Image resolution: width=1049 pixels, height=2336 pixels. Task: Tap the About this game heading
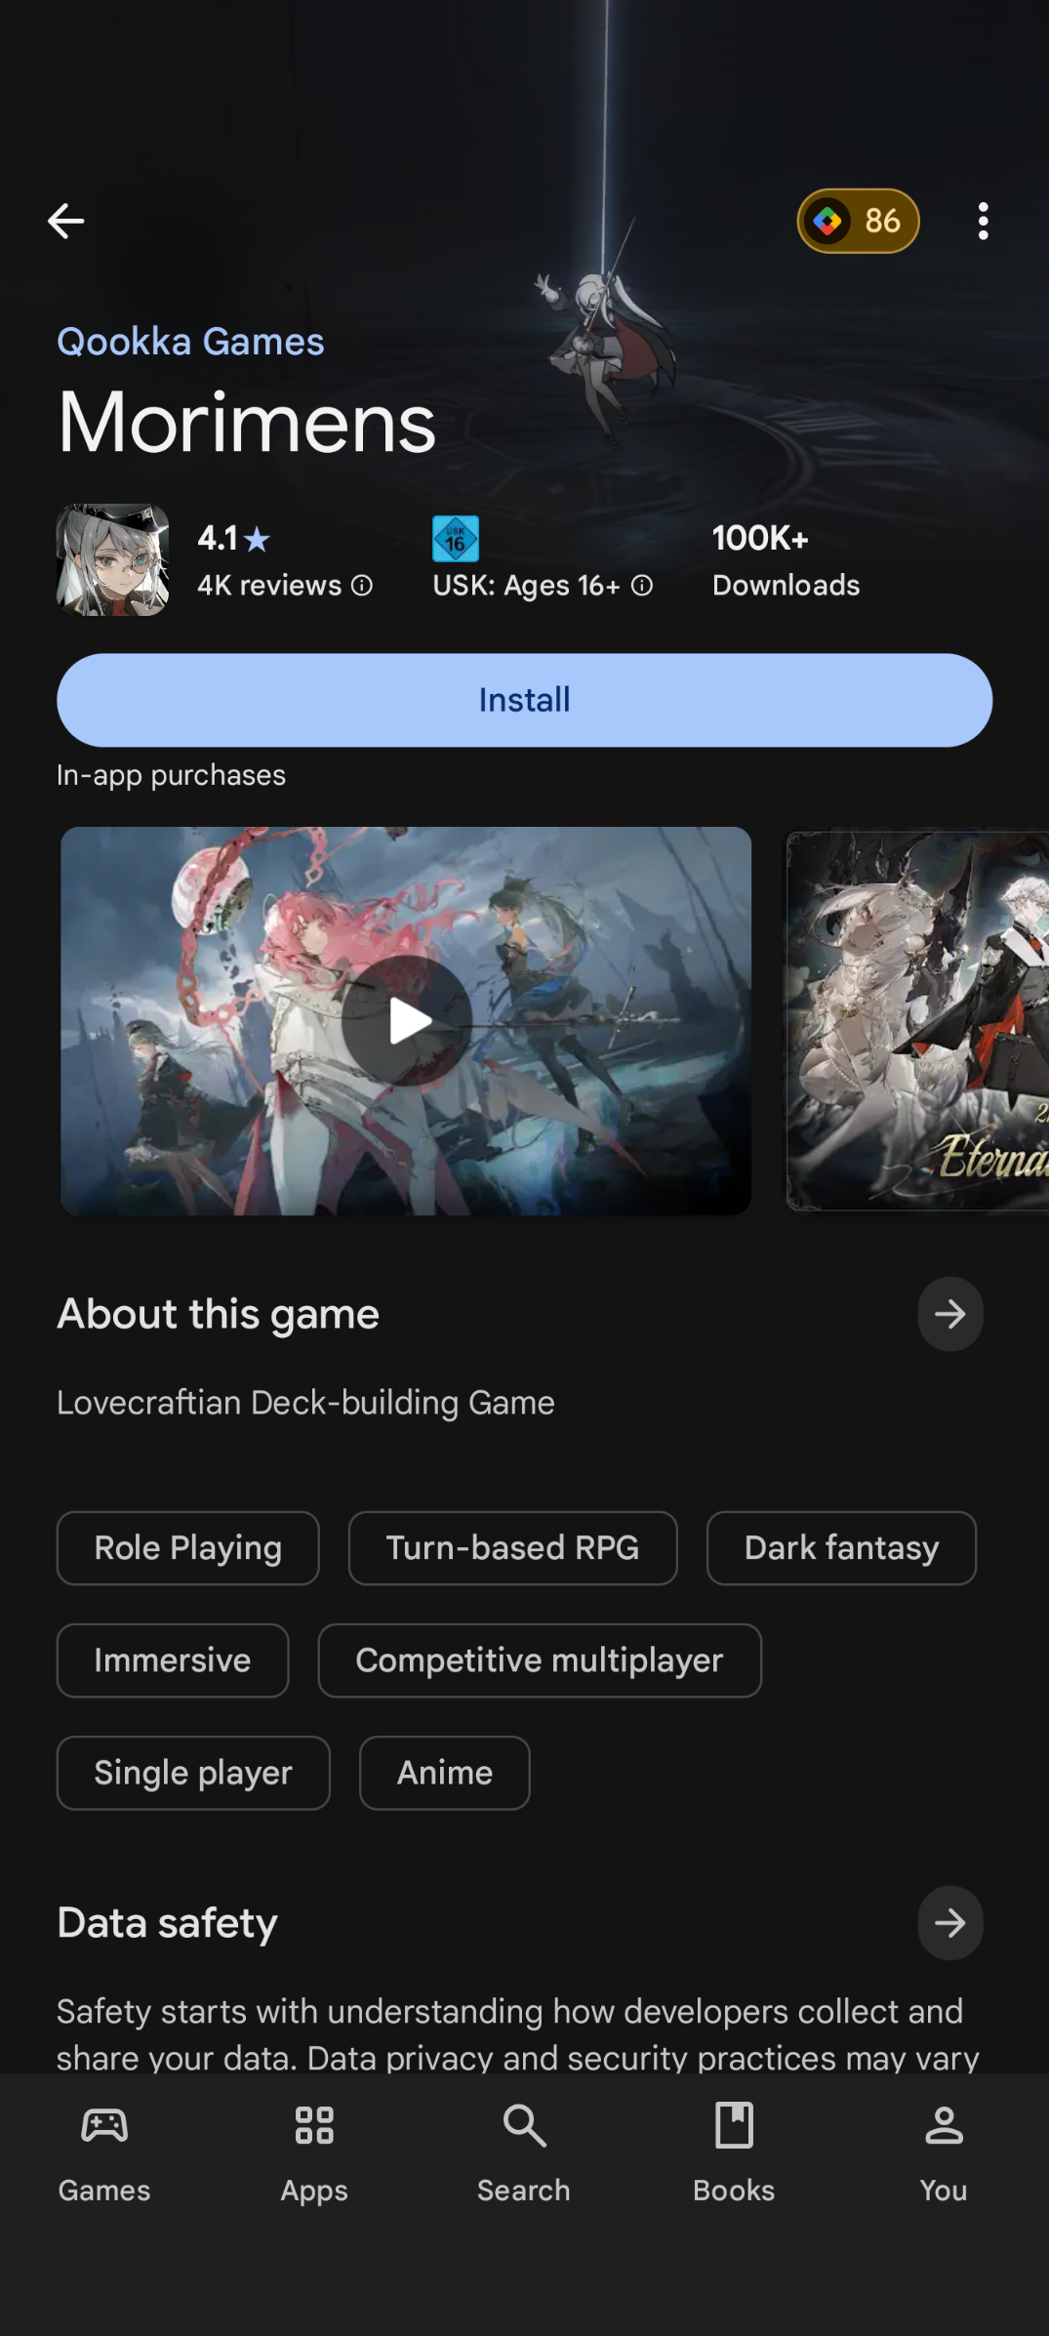pyautogui.click(x=218, y=1314)
